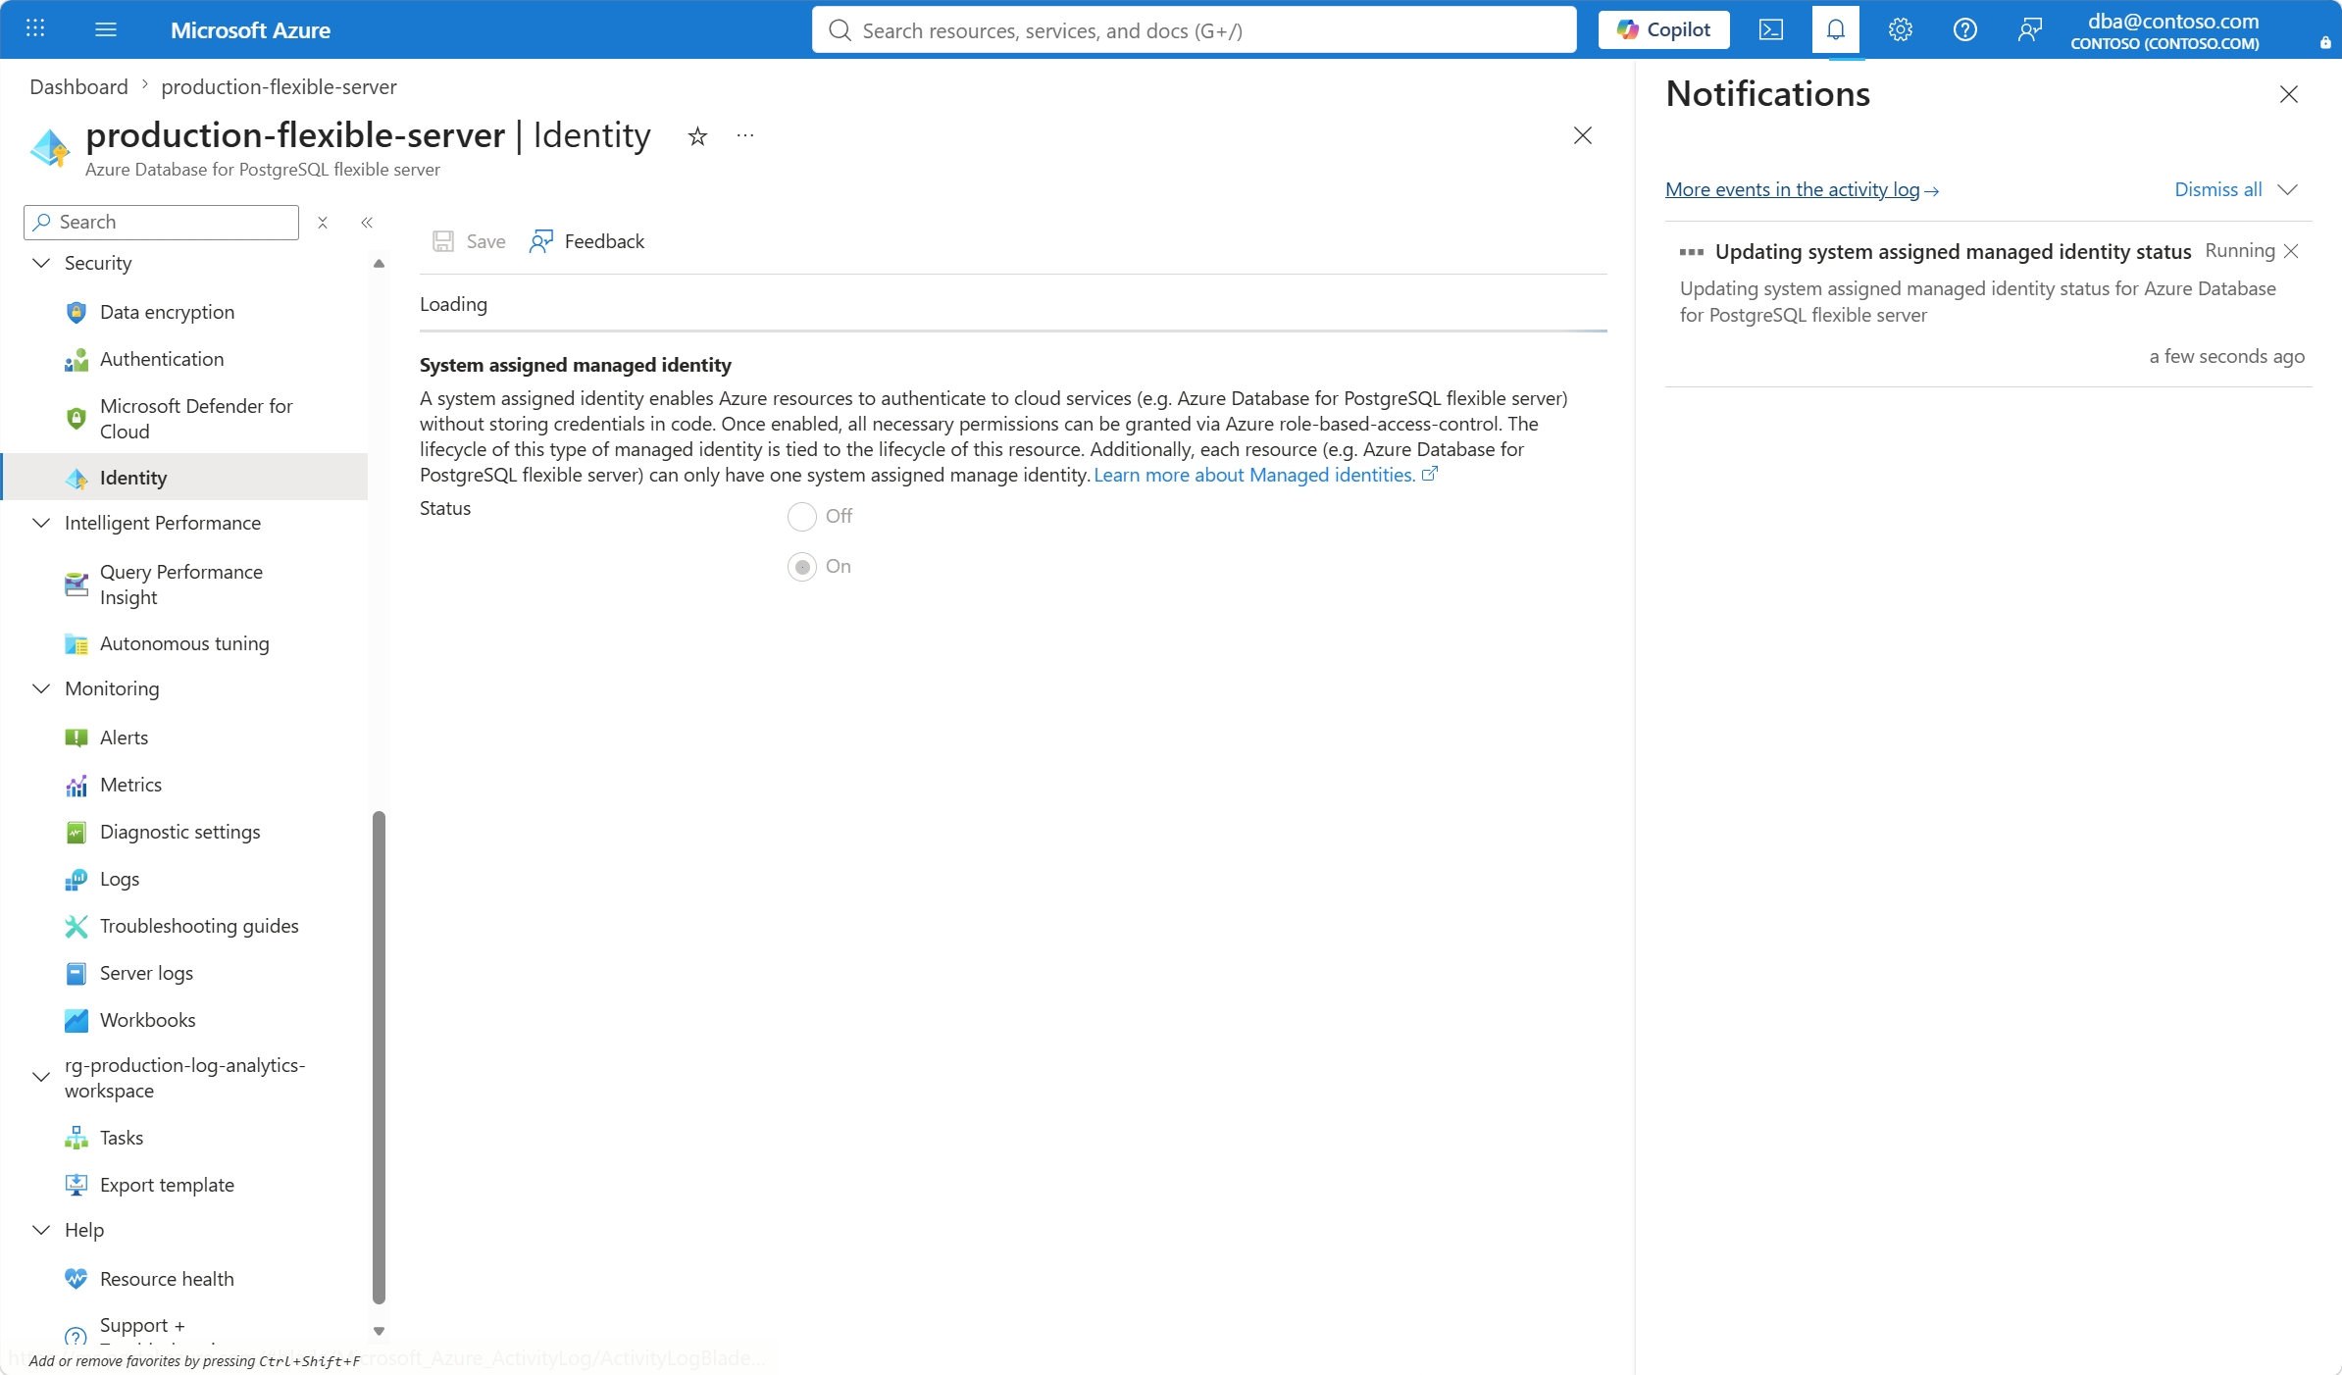Click the Save button in the toolbar
Viewport: 2342px width, 1375px height.
pyautogui.click(x=470, y=241)
